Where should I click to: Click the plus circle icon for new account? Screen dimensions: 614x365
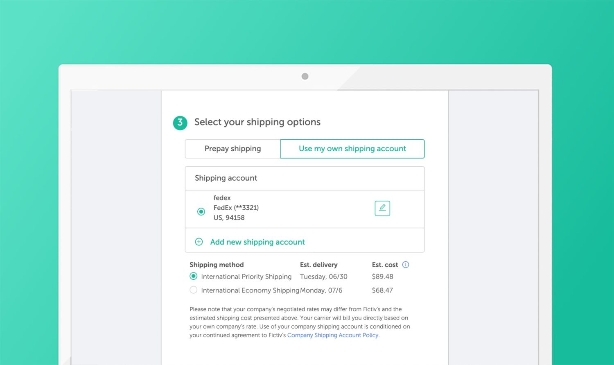pos(199,242)
